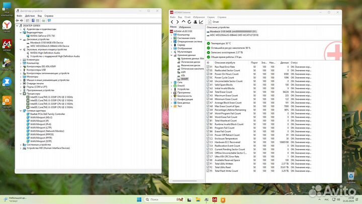
Task: Click the Back arrow in AIDA64 toolbar
Action: 172,22
